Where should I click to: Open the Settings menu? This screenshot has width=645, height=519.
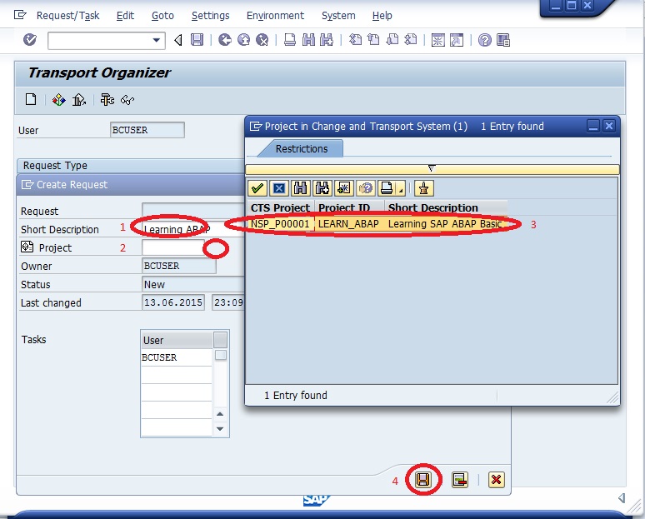tap(211, 16)
